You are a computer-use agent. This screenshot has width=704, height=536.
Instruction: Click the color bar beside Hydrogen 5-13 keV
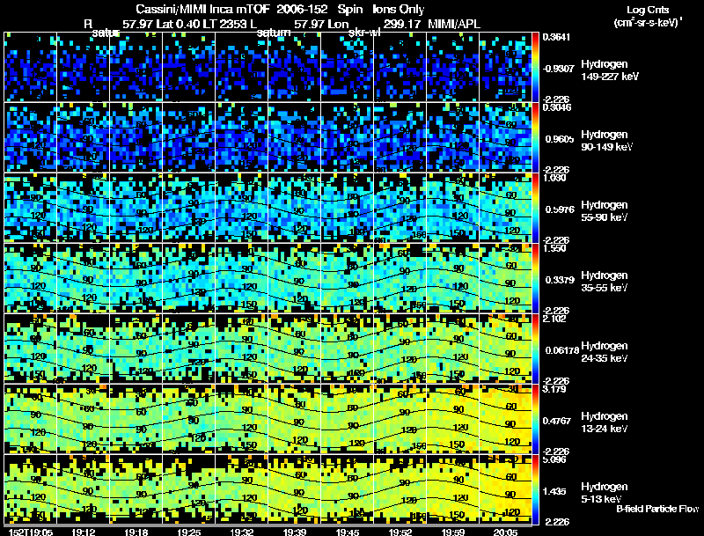tap(535, 489)
